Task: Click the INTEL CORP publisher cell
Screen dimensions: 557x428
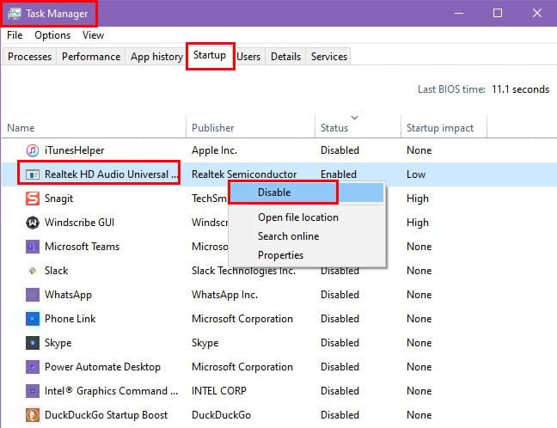Action: coord(219,391)
